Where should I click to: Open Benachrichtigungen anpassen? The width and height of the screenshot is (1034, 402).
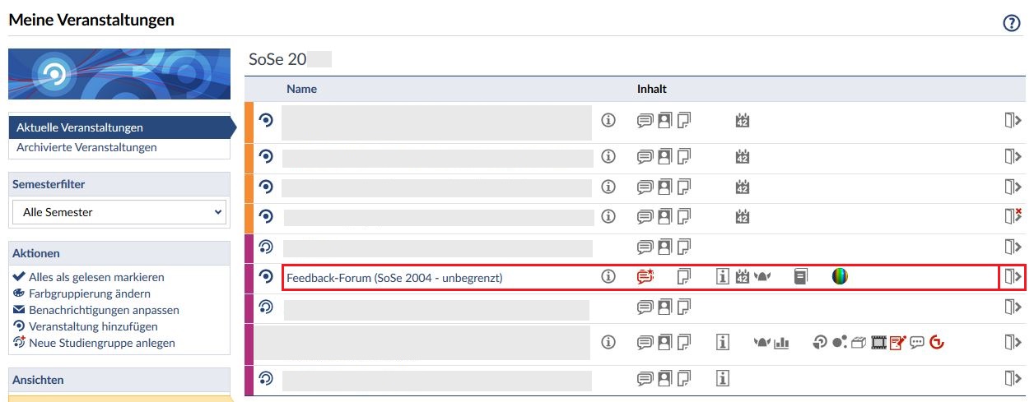click(x=104, y=310)
